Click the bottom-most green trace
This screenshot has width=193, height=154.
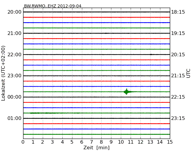point(96,134)
